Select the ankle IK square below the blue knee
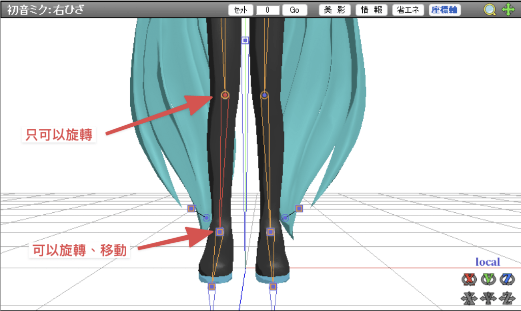The height and width of the screenshot is (311, 521). (x=271, y=232)
